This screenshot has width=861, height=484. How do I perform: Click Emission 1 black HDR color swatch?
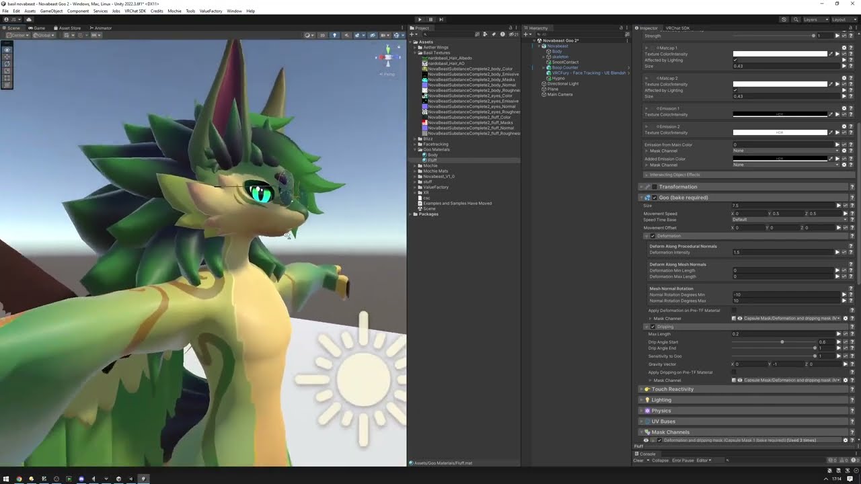[x=780, y=114]
